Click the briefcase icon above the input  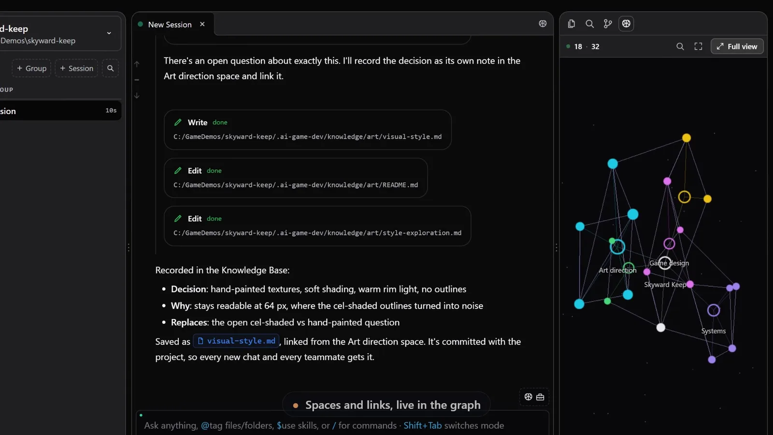[x=540, y=397]
